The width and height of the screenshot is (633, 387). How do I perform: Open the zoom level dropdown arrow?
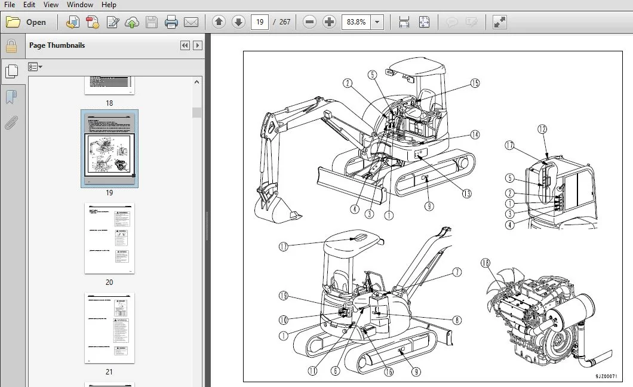click(377, 21)
